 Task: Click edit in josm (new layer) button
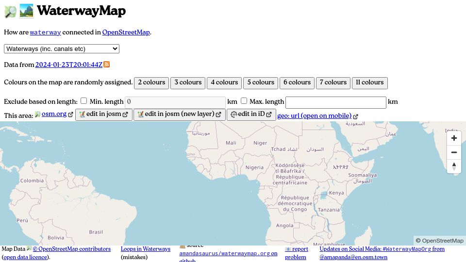click(180, 115)
